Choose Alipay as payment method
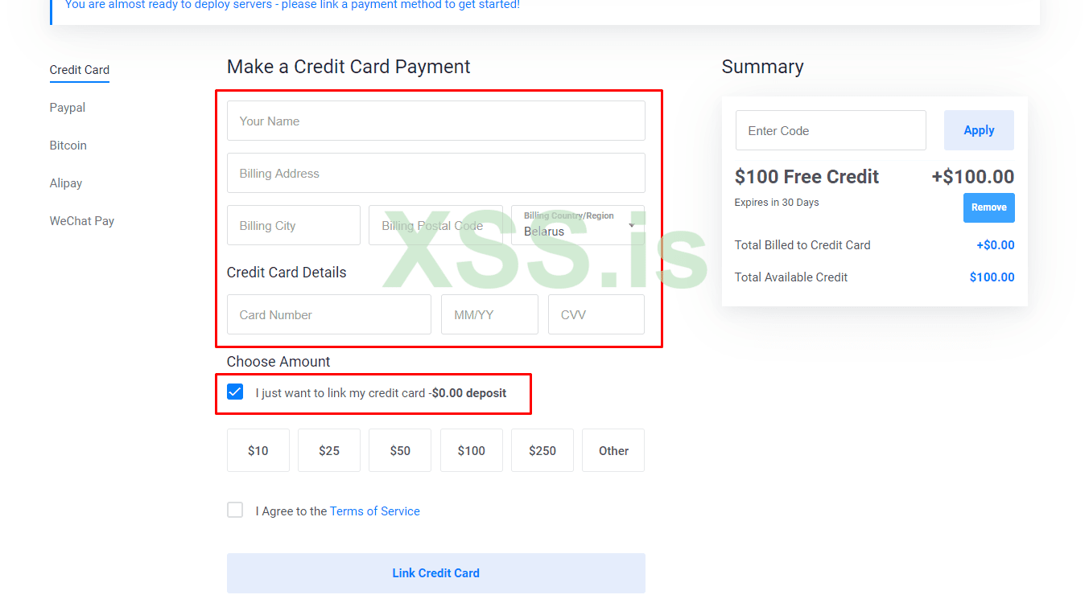 pos(66,183)
